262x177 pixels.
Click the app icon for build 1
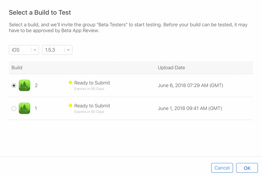pyautogui.click(x=25, y=109)
